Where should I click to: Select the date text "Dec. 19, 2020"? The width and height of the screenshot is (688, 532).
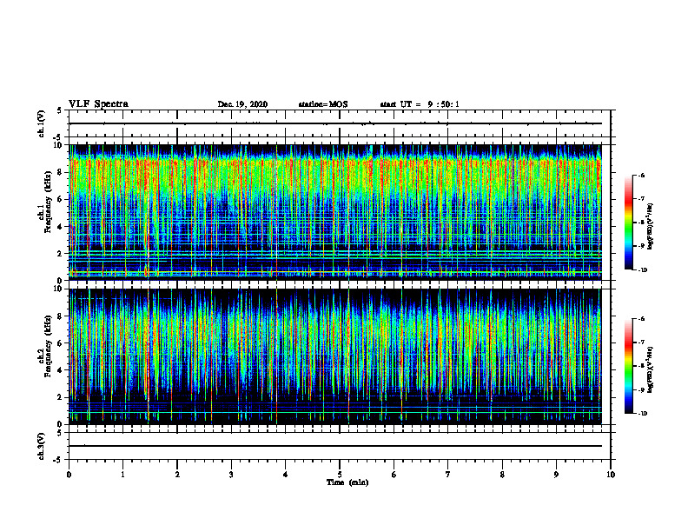tap(242, 104)
